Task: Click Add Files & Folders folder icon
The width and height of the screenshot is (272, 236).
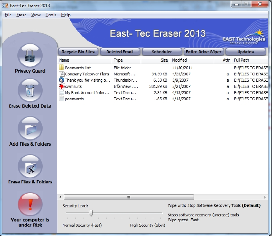Action: pos(30,128)
